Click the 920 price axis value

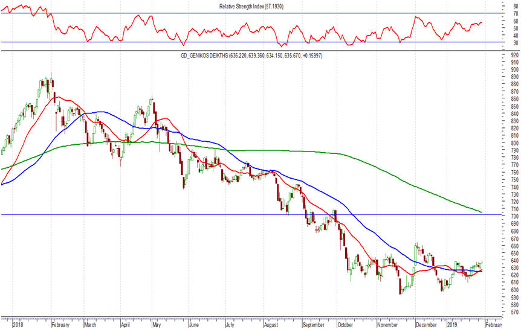pos(515,55)
